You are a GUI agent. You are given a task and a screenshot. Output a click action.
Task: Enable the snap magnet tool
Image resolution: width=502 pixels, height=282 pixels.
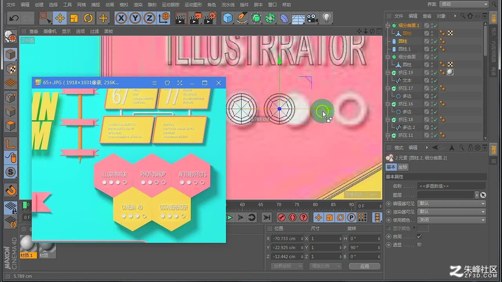(x=11, y=190)
